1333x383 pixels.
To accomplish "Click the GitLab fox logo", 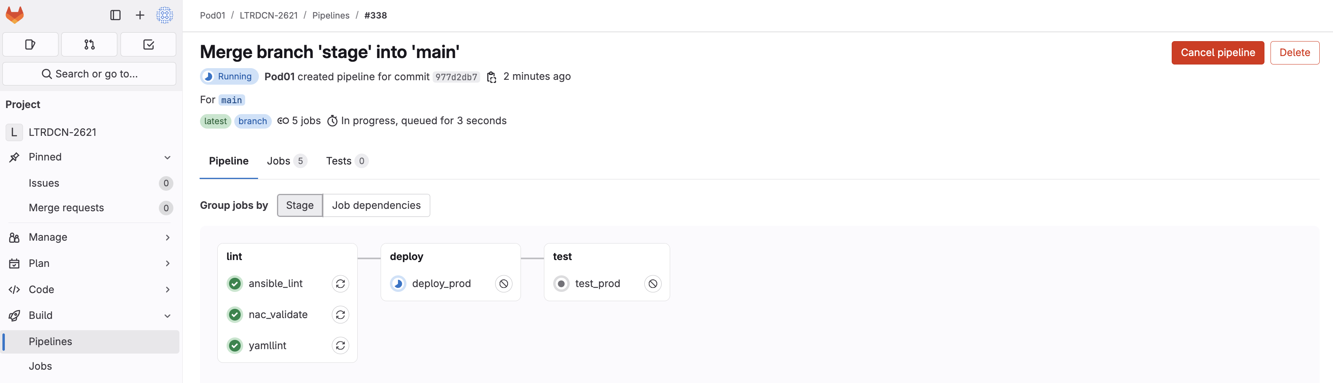I will 15,15.
